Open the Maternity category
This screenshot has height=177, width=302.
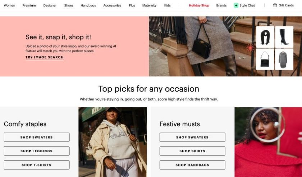(x=149, y=5)
